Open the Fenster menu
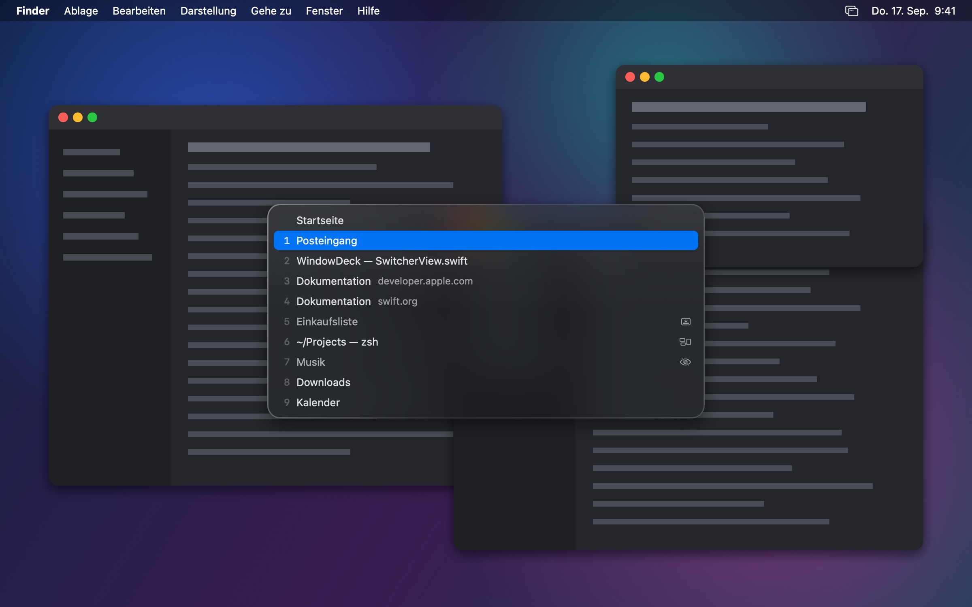The width and height of the screenshot is (972, 607). click(x=324, y=11)
